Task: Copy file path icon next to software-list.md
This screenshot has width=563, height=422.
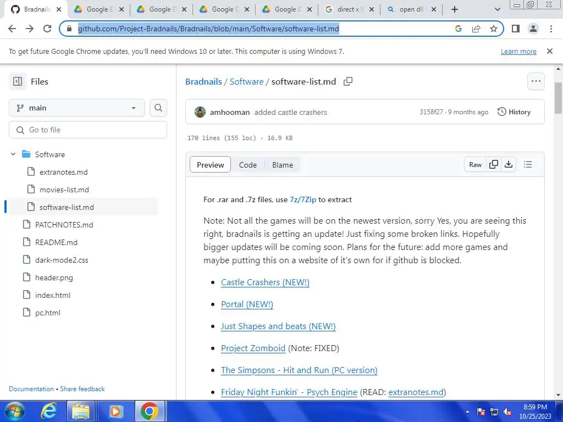Action: [348, 81]
